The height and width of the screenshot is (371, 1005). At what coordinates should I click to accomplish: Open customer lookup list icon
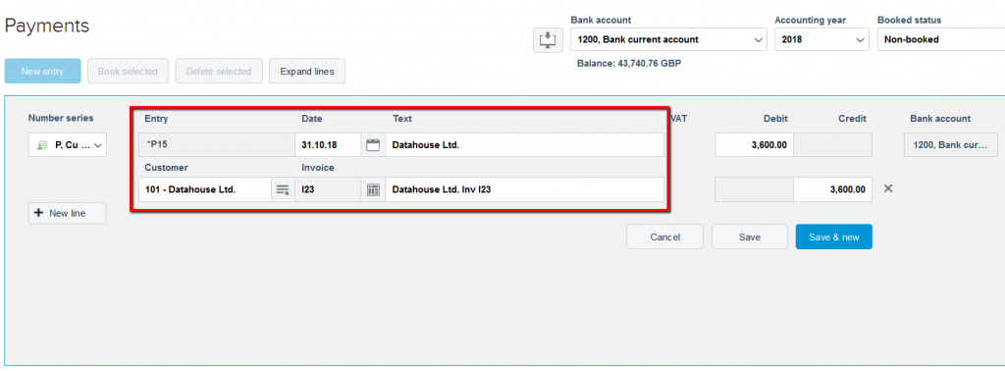click(283, 189)
